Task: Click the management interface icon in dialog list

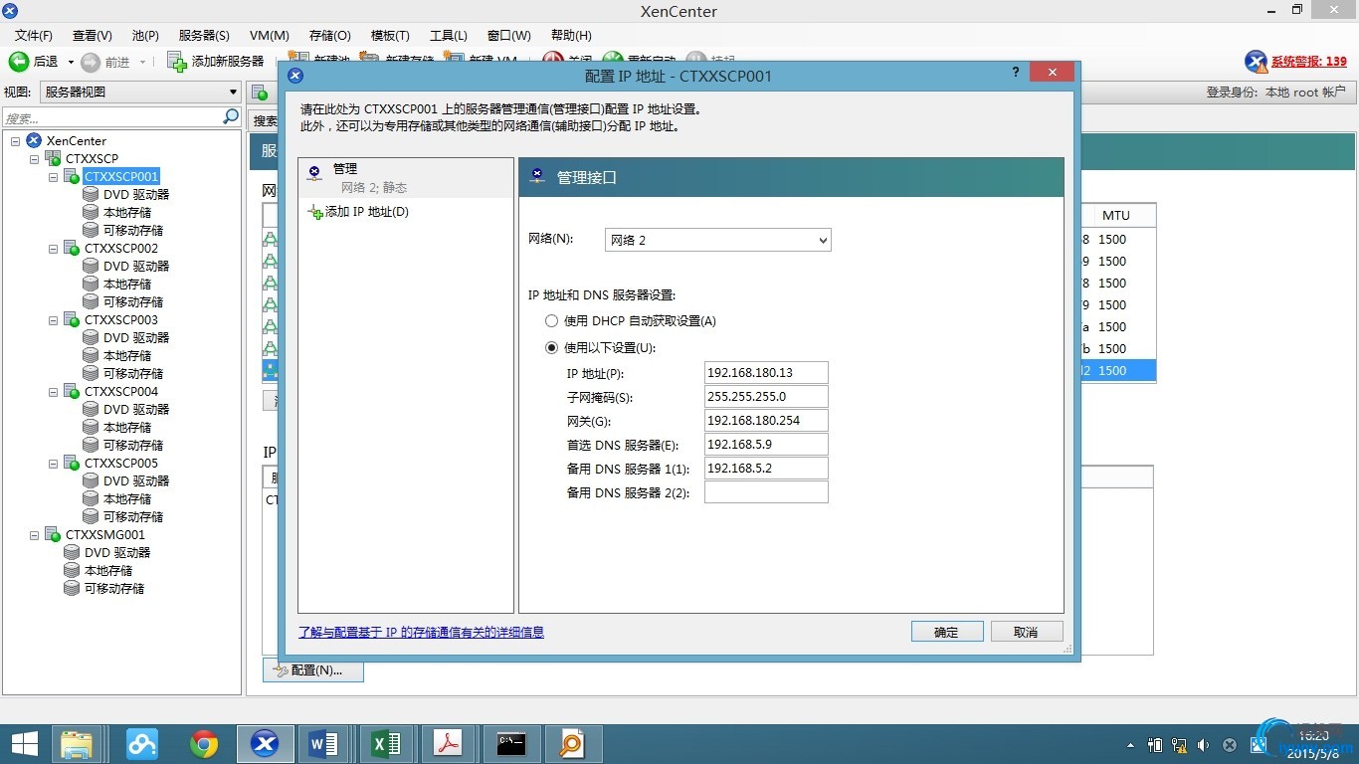Action: point(314,173)
